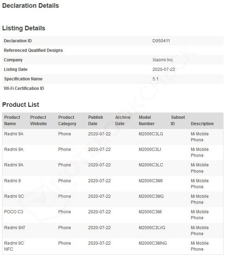Select the company name Xiaomi Inc.

coord(163,60)
